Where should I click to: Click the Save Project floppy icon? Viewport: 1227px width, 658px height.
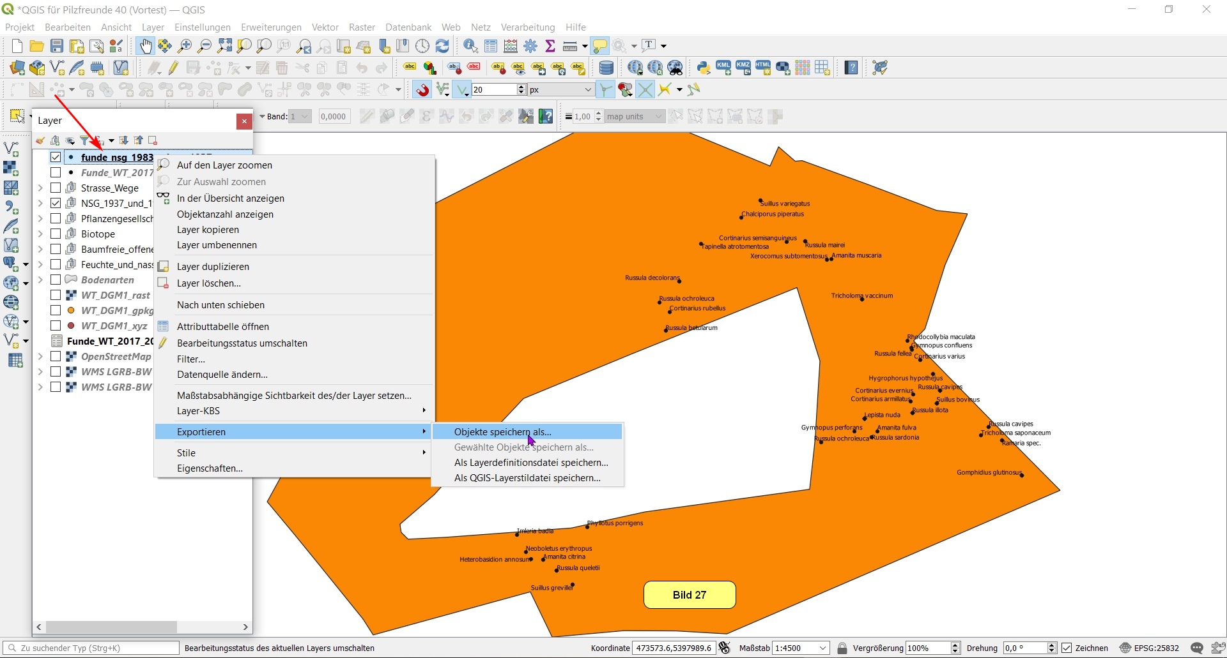click(57, 46)
